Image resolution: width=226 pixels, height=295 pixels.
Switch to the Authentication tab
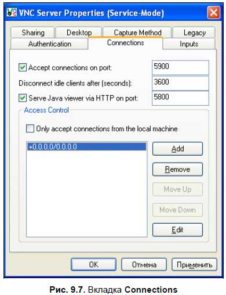(49, 44)
